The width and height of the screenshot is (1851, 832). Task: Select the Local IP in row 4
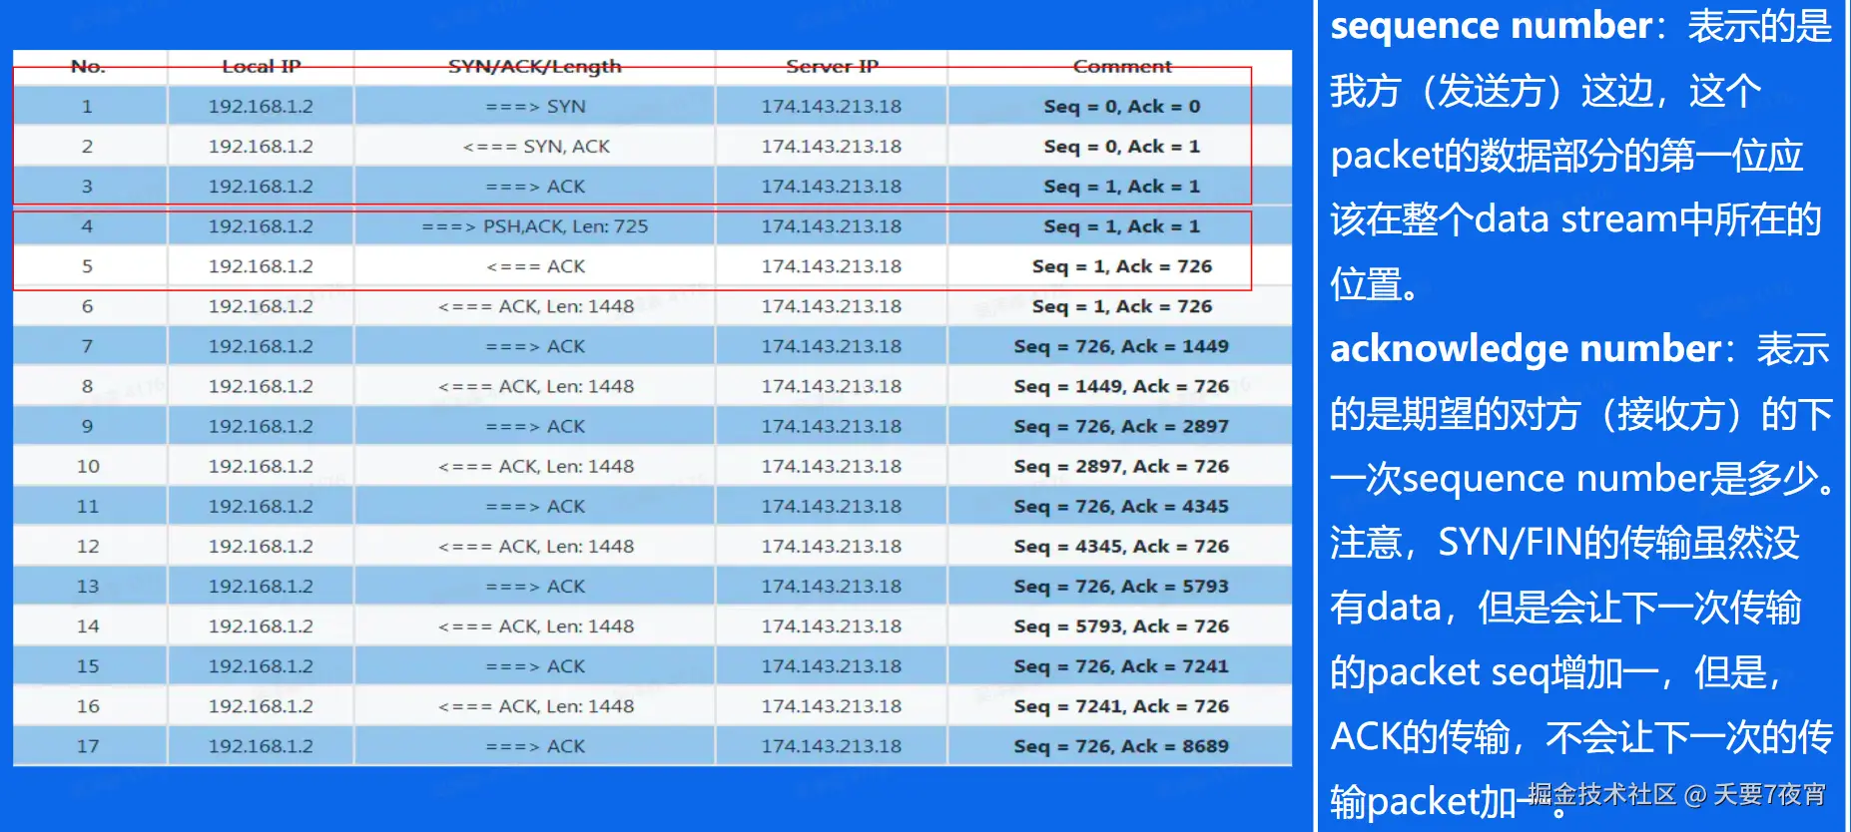[x=261, y=226]
